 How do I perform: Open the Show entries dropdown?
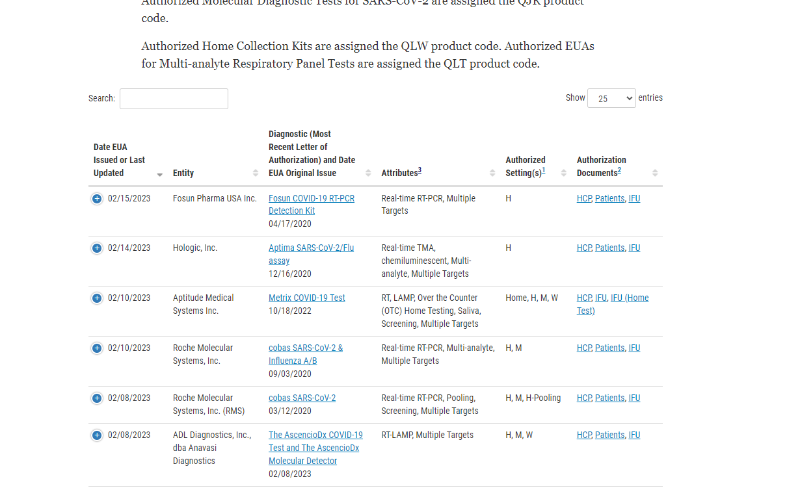[x=611, y=98]
